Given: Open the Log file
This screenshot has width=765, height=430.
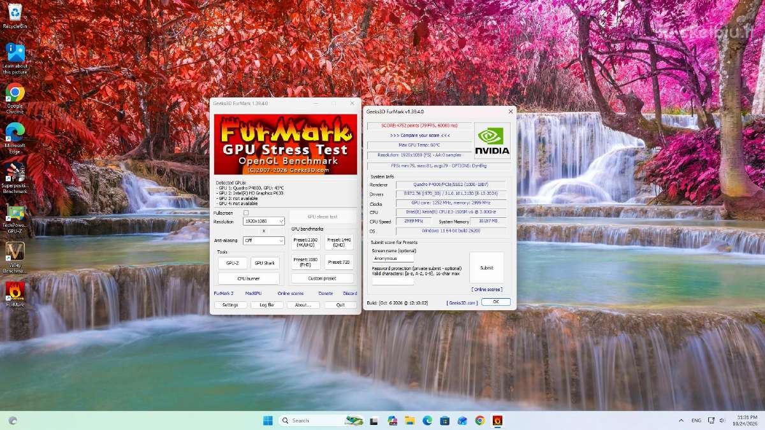Looking at the screenshot, I should point(266,305).
